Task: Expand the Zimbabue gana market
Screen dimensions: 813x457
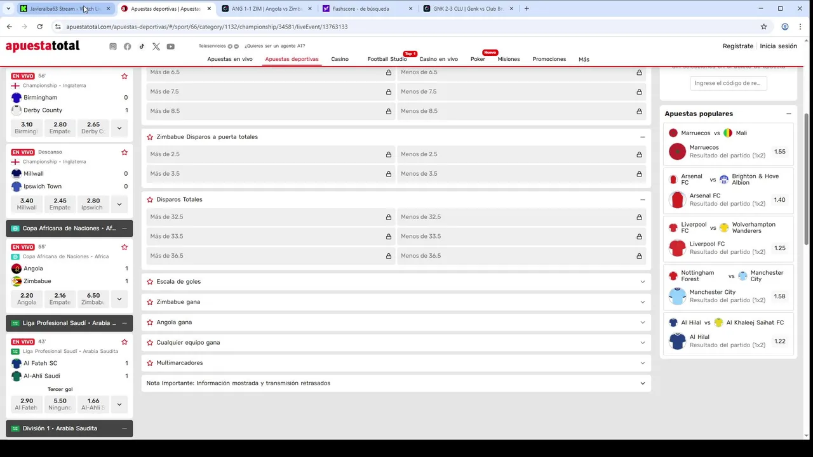Action: [642, 302]
